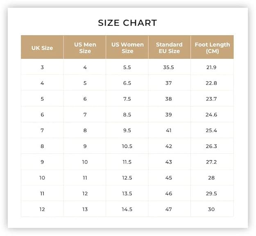Select foot length 30 cell

pyautogui.click(x=211, y=209)
